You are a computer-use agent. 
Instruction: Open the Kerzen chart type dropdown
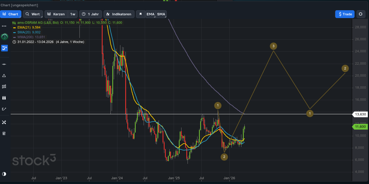[x=56, y=14]
